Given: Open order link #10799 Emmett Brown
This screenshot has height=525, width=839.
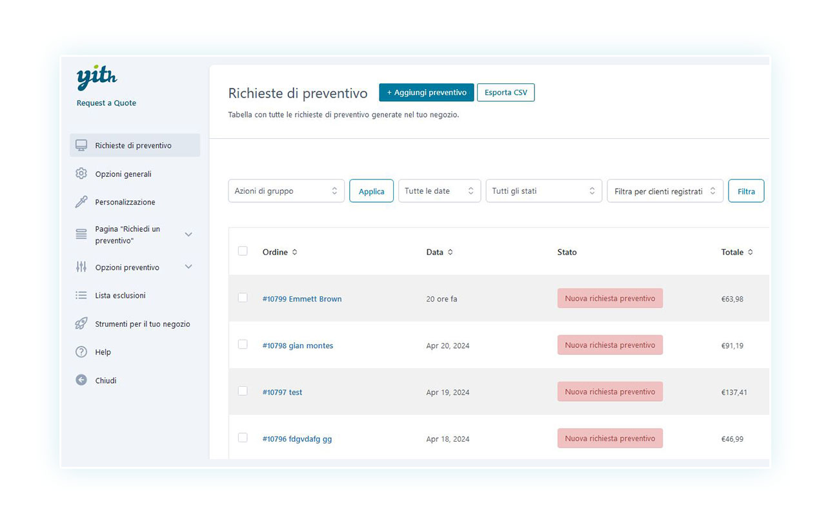Looking at the screenshot, I should [x=302, y=299].
